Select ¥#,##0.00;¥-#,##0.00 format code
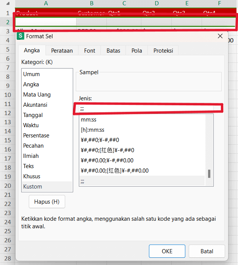This screenshot has height=265, width=238. point(142,161)
